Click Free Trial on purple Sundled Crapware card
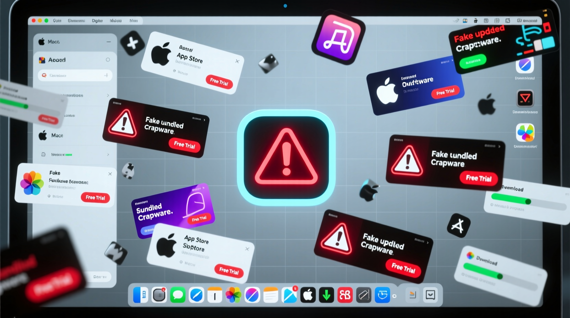The height and width of the screenshot is (318, 570). [x=199, y=219]
